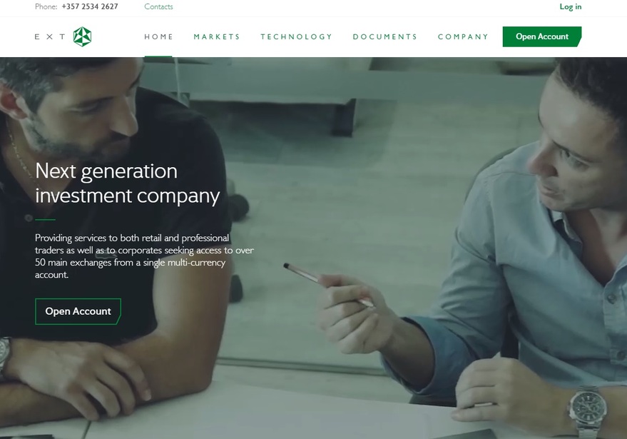Click the 'Phone:' label in top bar

coord(46,6)
